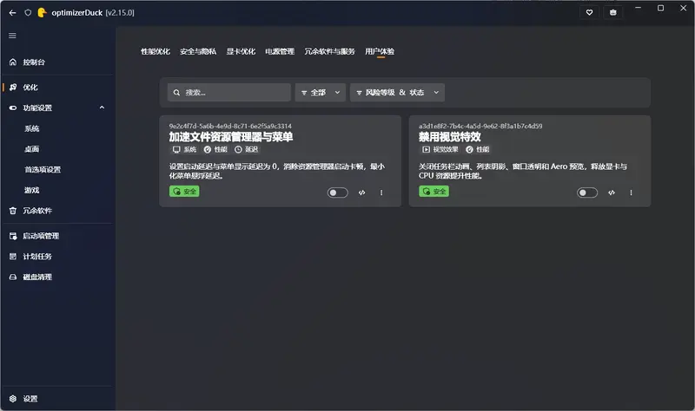Click ID text 9e2c4f7d on first card

[x=230, y=126]
